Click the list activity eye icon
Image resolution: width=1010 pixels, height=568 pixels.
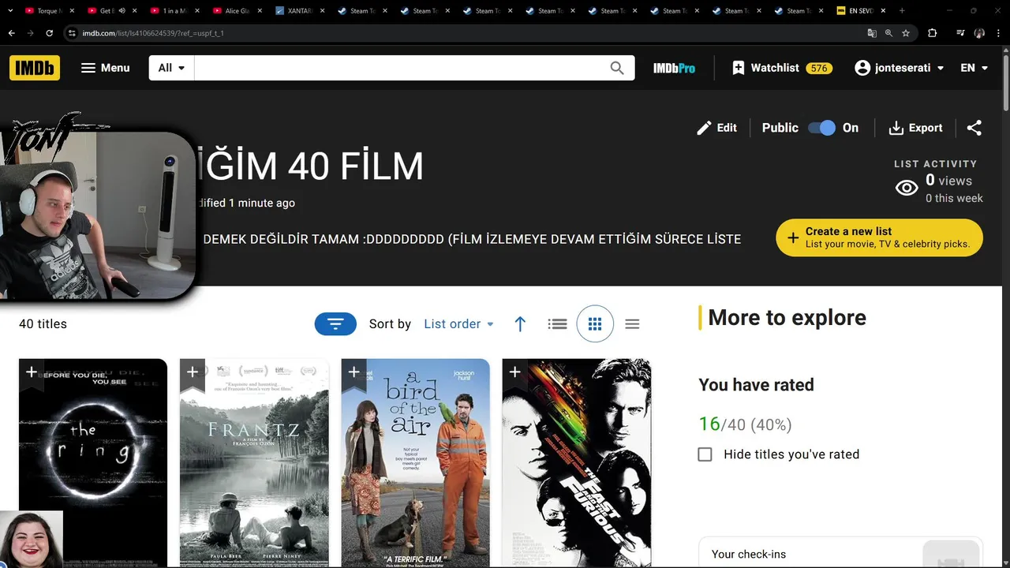click(907, 188)
